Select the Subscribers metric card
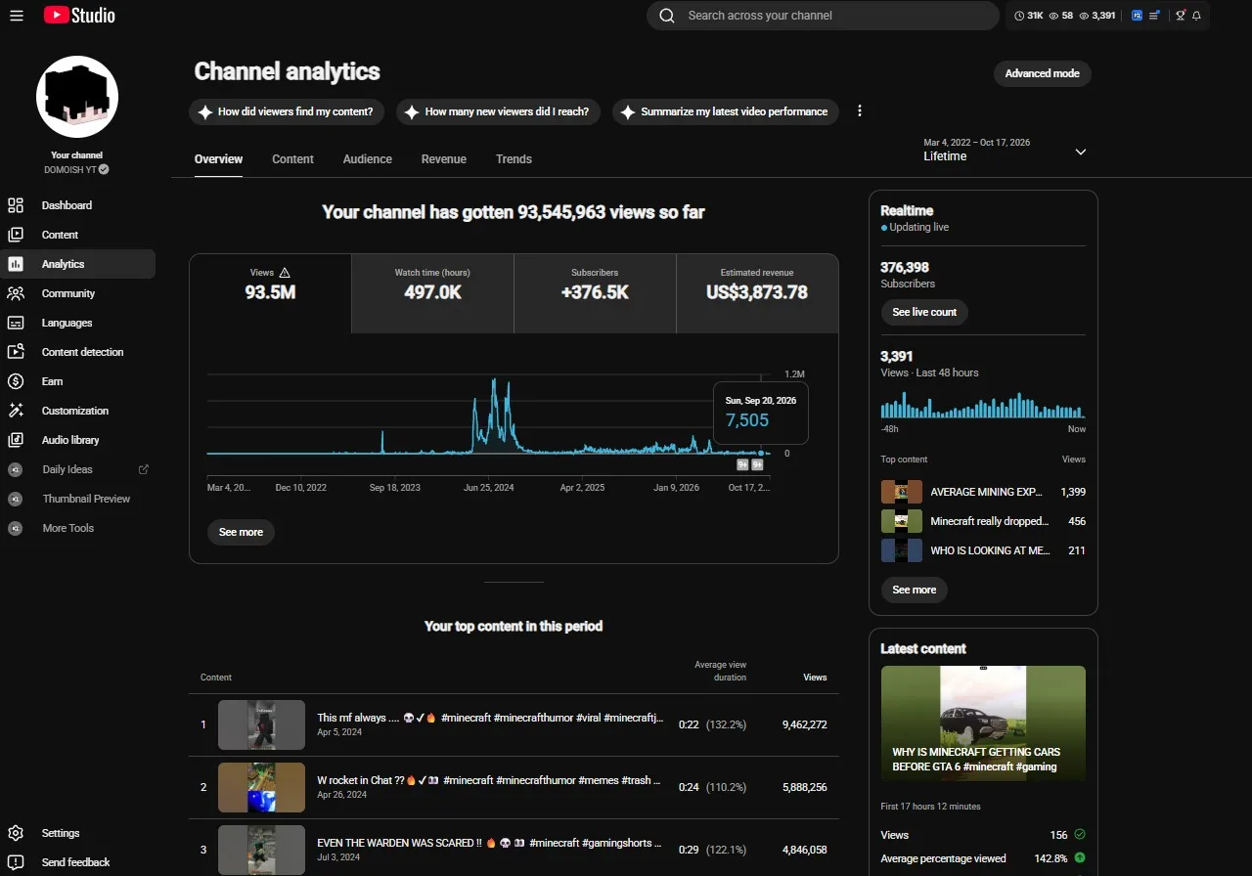The height and width of the screenshot is (876, 1252). tap(595, 293)
